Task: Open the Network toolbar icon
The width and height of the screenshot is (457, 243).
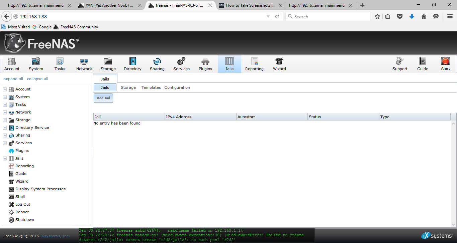Action: tap(84, 64)
